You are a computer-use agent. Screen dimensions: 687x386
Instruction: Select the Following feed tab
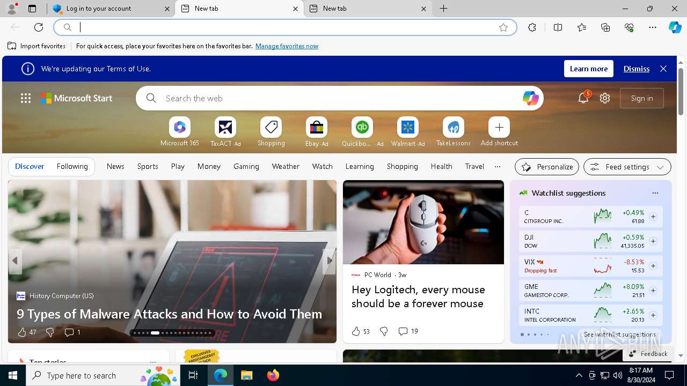(x=72, y=167)
